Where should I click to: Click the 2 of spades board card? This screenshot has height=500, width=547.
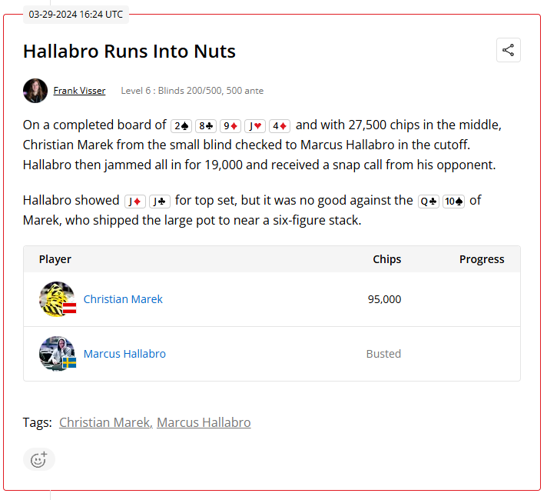[x=181, y=125]
